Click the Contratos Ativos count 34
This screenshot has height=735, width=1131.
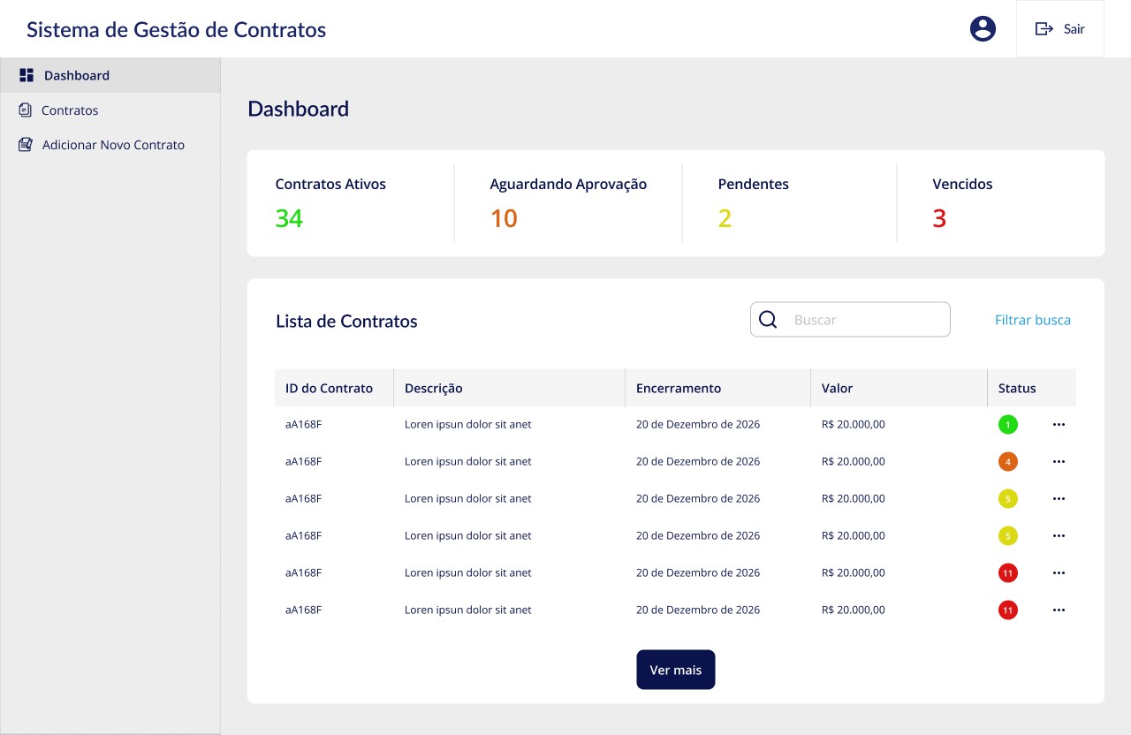[x=289, y=218]
